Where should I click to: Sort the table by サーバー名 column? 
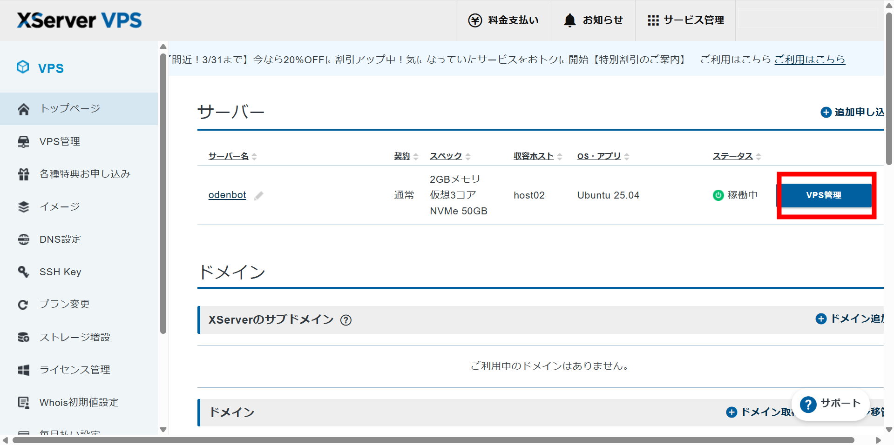[229, 156]
